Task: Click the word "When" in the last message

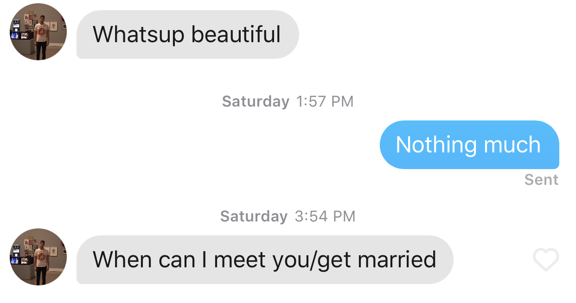Action: pyautogui.click(x=122, y=259)
